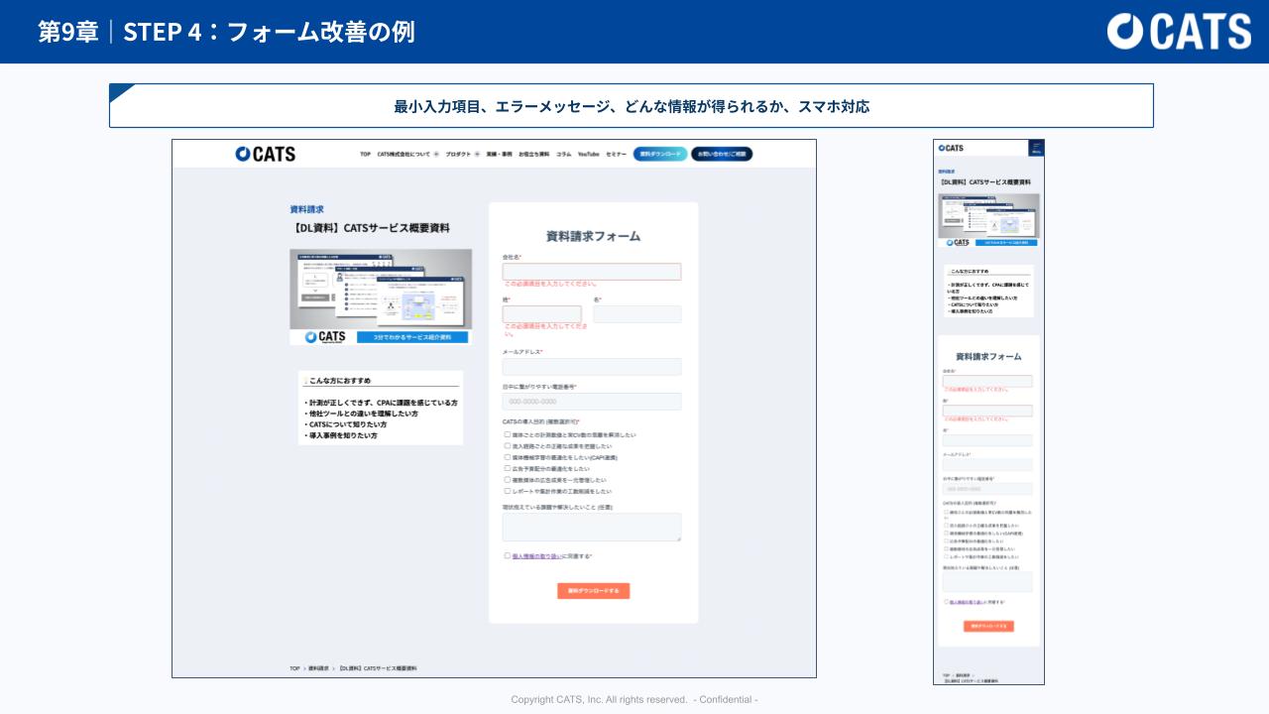This screenshot has width=1269, height=714.
Task: Expand the plus icon beside プロダクト
Action: click(476, 155)
